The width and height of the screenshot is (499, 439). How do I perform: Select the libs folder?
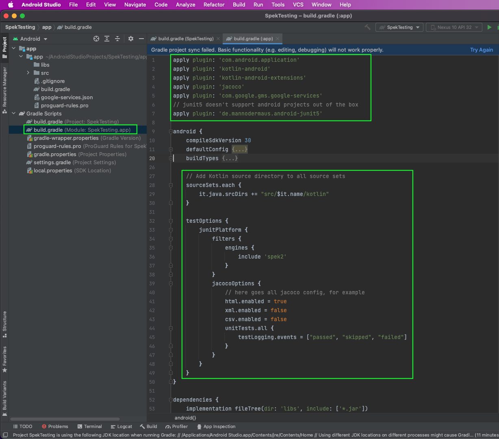(45, 65)
